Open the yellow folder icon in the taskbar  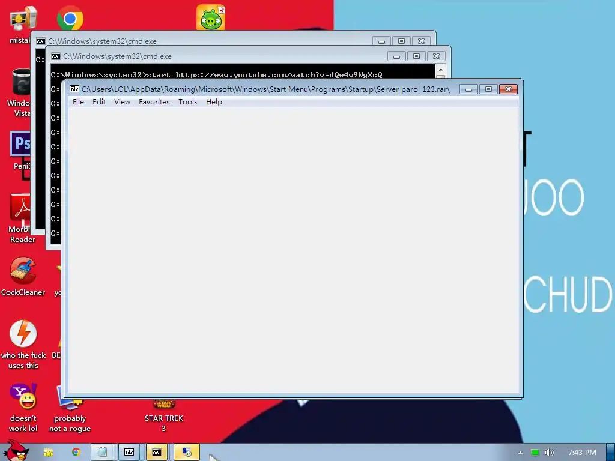[48, 453]
